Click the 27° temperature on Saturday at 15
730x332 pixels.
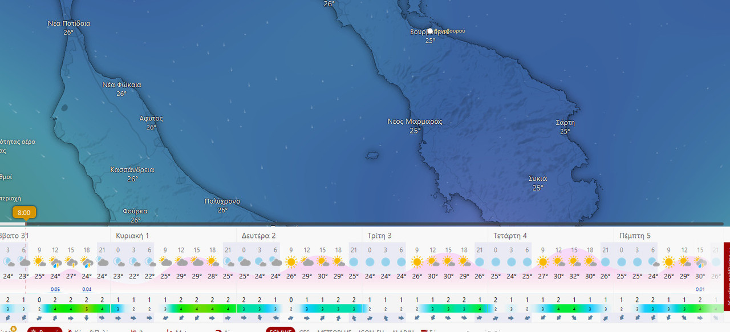point(71,276)
